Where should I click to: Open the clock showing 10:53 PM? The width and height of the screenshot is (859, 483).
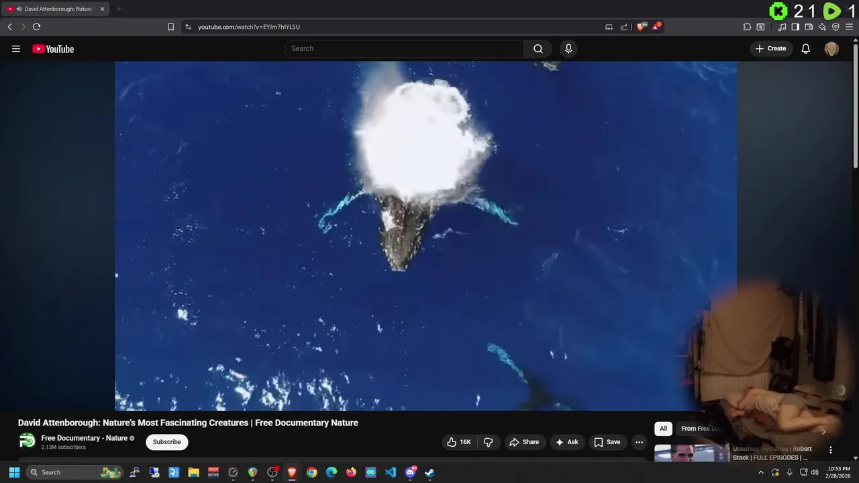pos(839,472)
